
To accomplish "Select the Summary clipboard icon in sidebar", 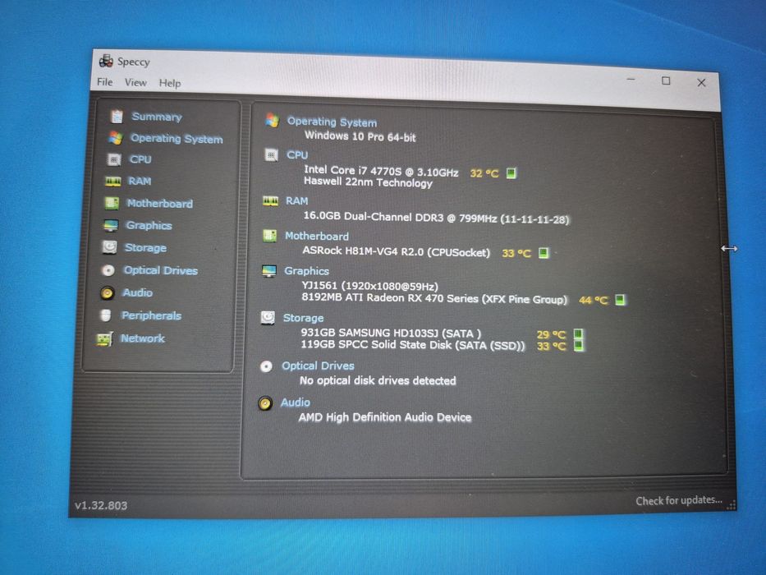I will 117,117.
